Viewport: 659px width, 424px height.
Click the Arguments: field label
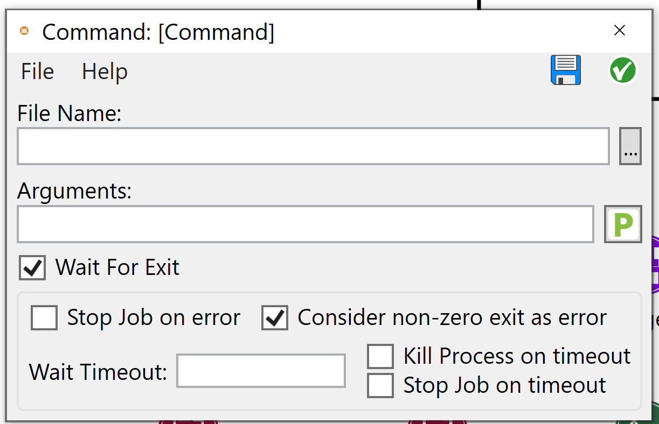click(x=74, y=191)
